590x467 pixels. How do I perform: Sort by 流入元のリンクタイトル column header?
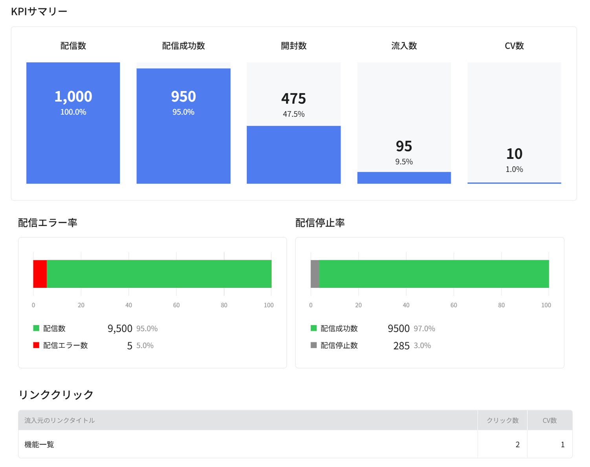tap(60, 420)
